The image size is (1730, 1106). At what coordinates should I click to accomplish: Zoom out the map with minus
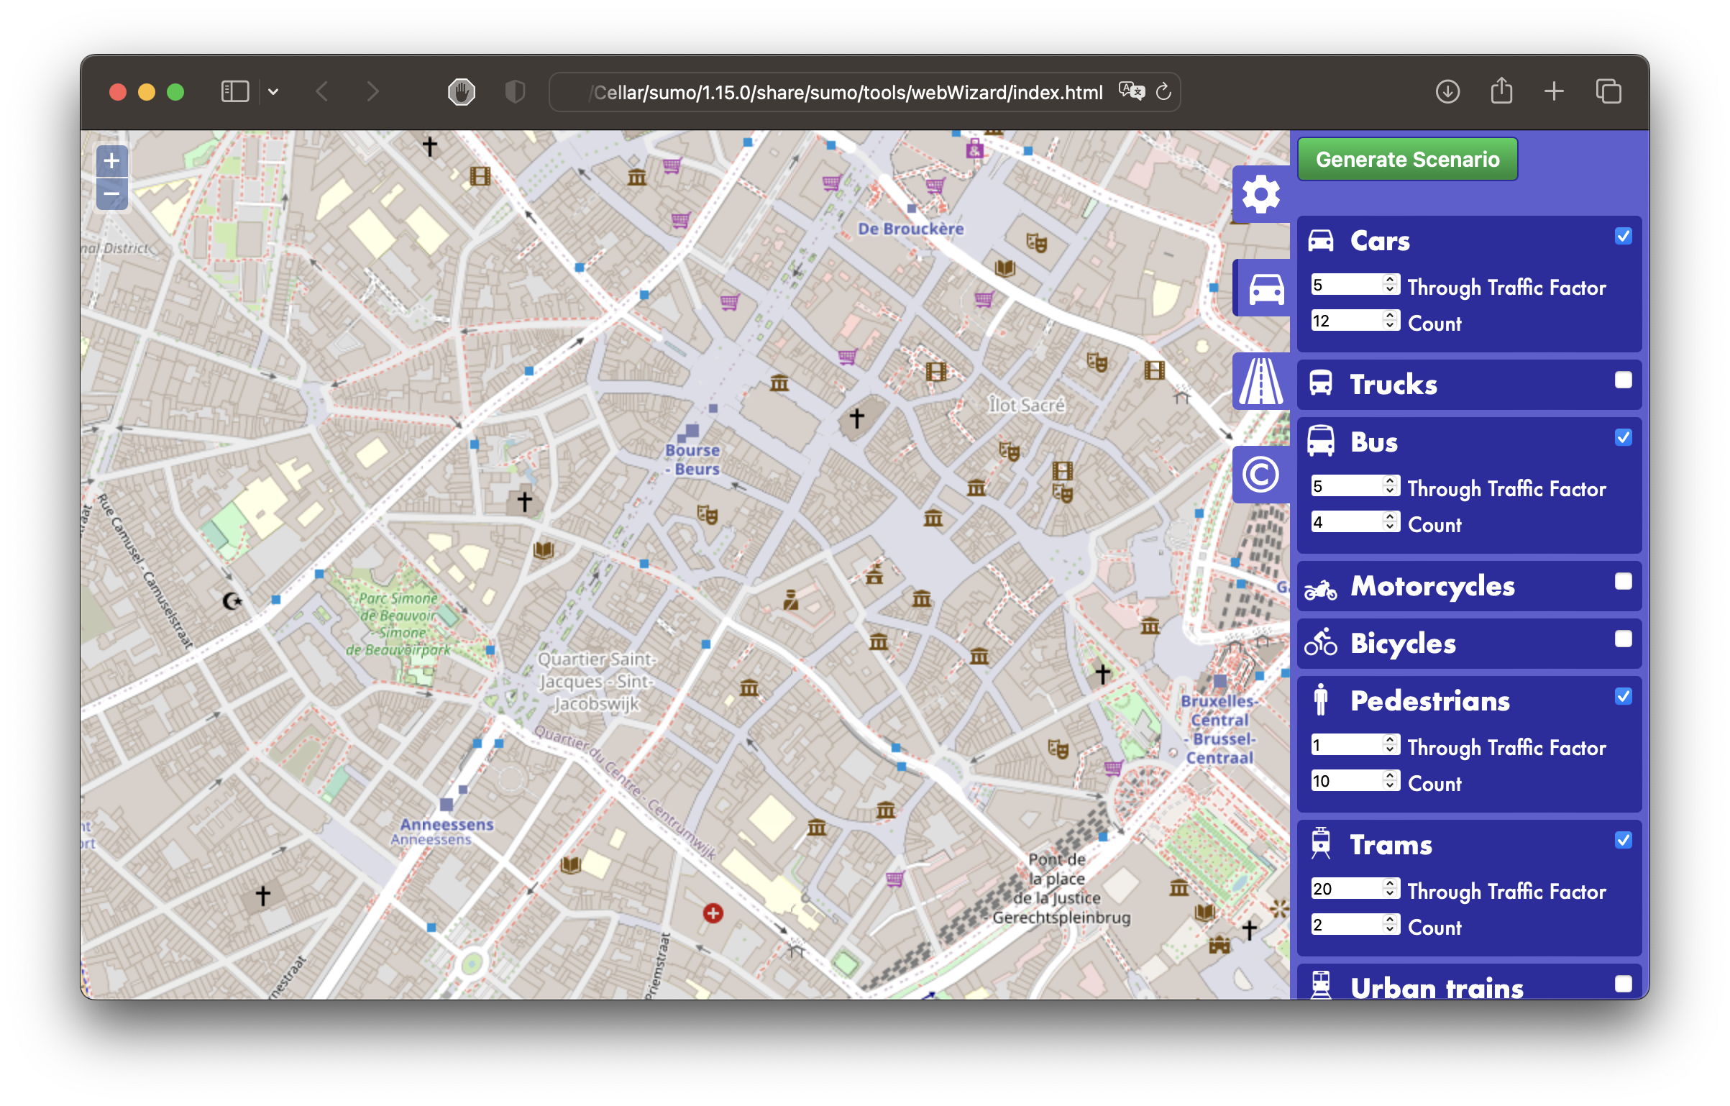point(111,194)
